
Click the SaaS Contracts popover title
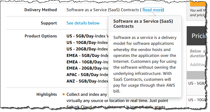click(x=143, y=24)
